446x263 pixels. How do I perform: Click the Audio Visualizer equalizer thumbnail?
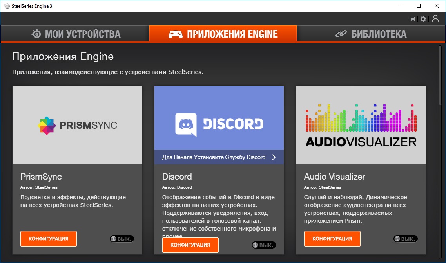[x=361, y=125]
